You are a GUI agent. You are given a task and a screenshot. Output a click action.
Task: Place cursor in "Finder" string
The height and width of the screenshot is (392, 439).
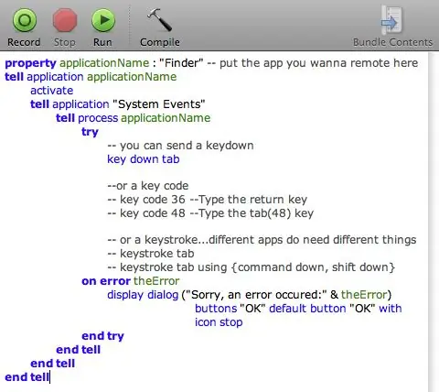181,63
